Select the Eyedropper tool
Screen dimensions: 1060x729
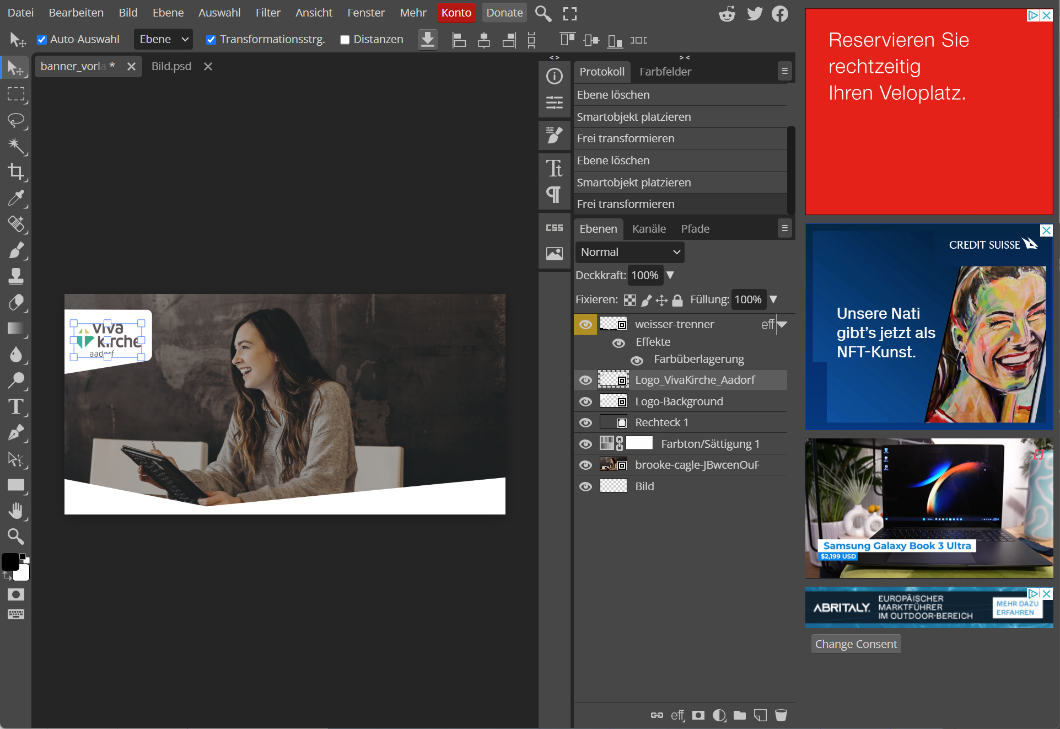point(16,198)
